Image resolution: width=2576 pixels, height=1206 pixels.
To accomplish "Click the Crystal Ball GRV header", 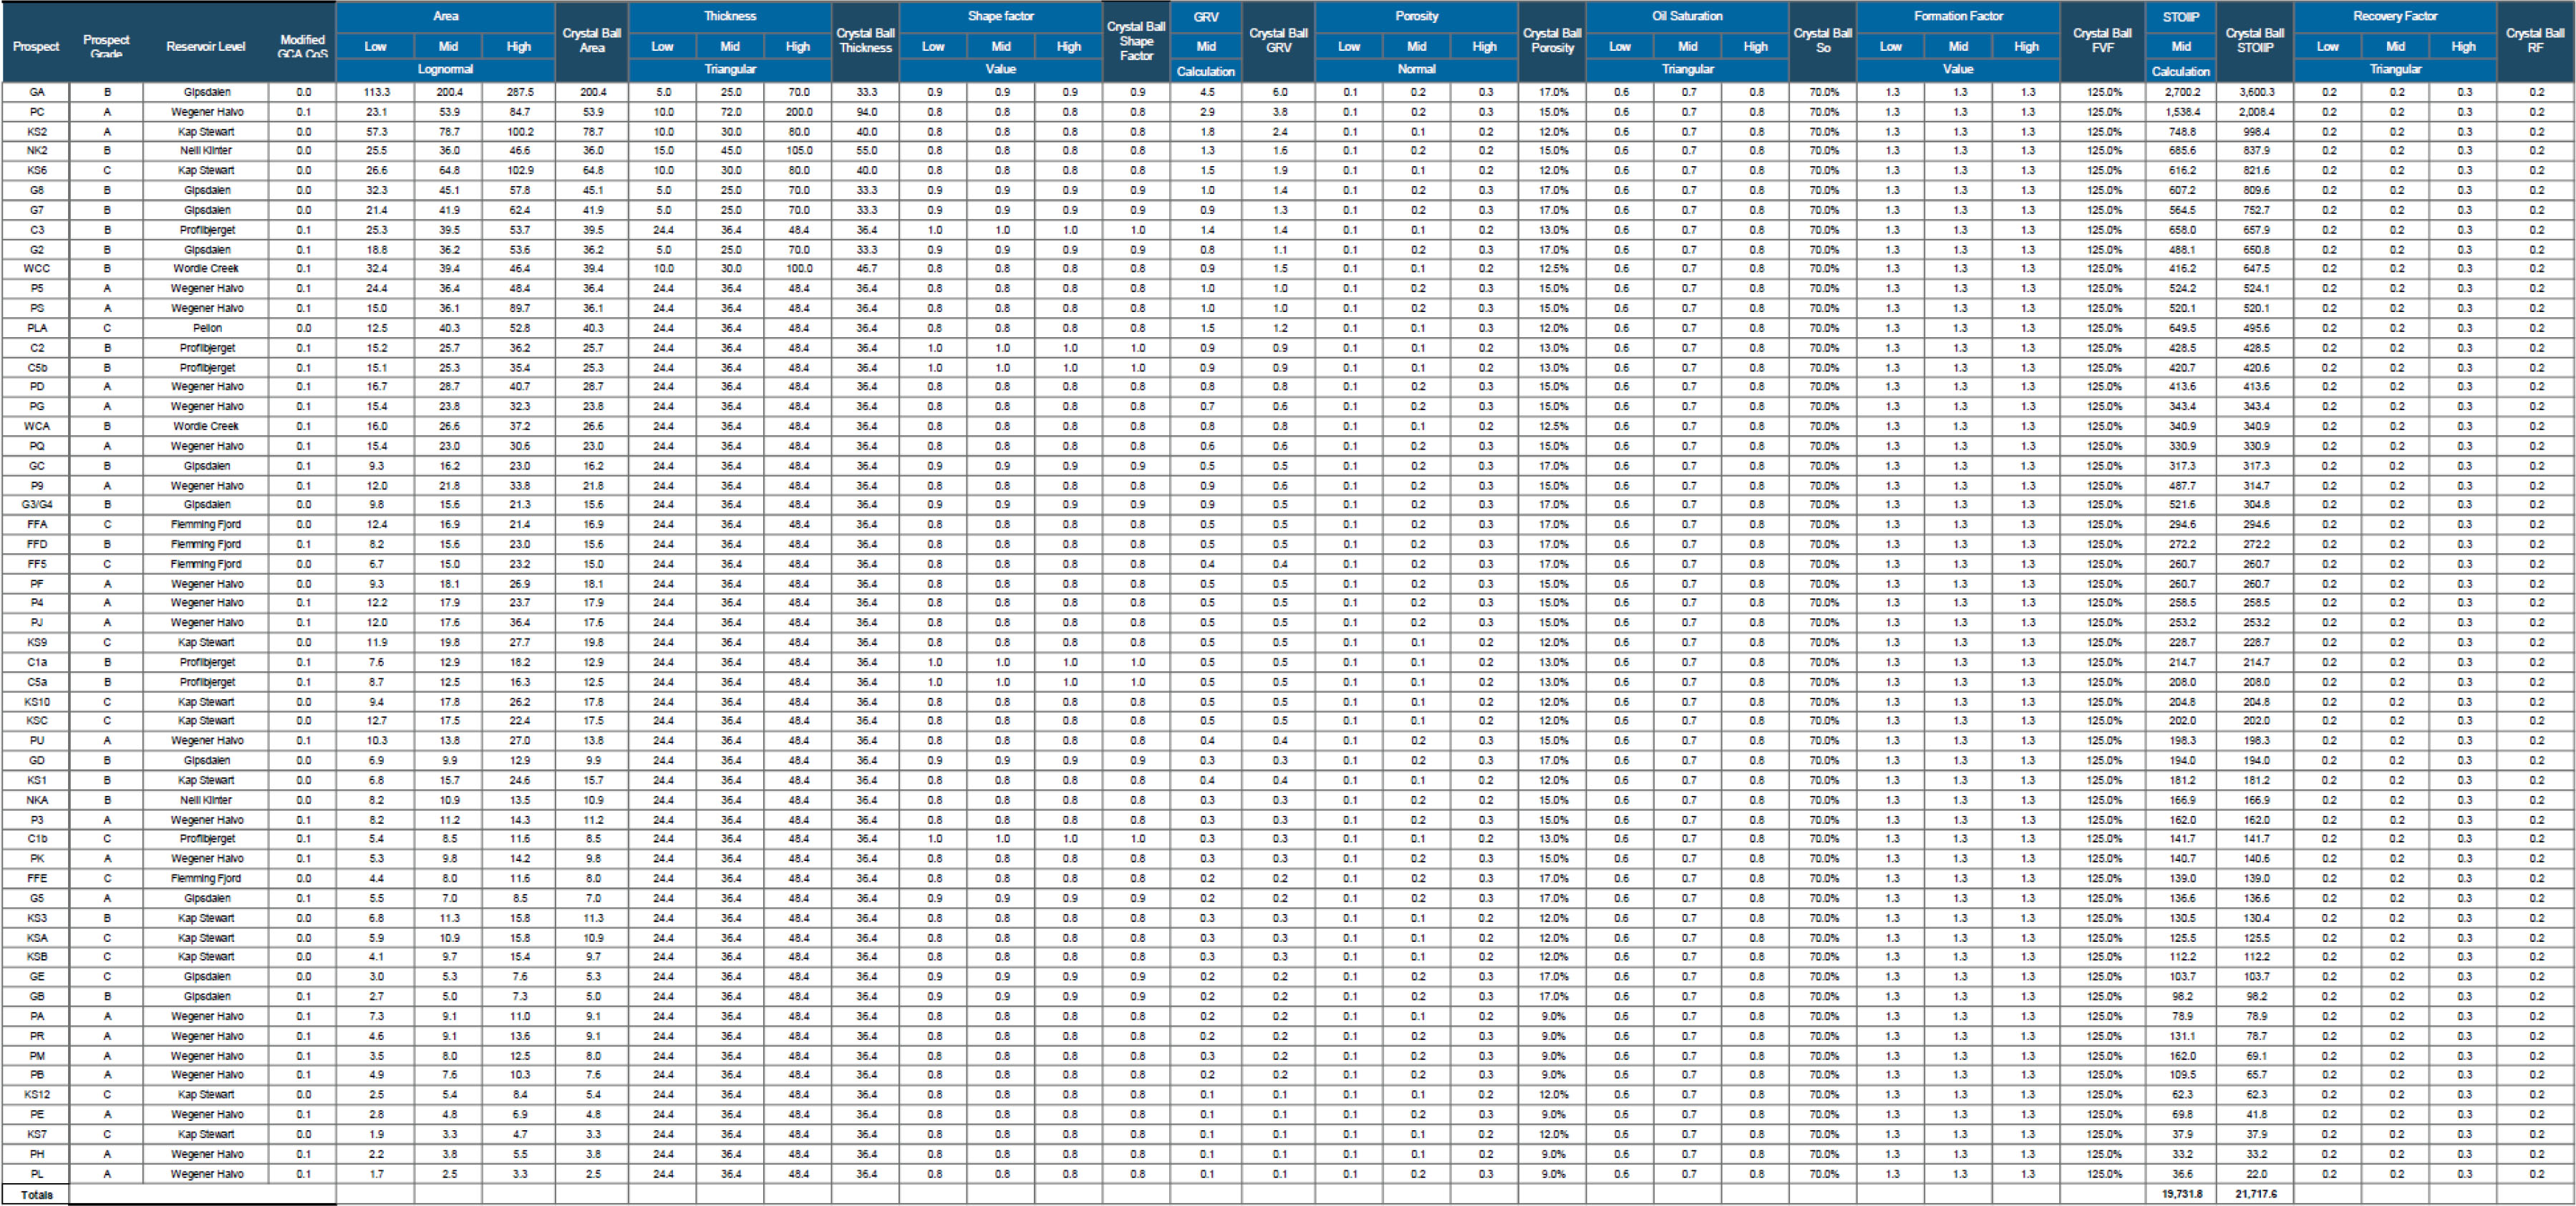I will [x=1278, y=40].
